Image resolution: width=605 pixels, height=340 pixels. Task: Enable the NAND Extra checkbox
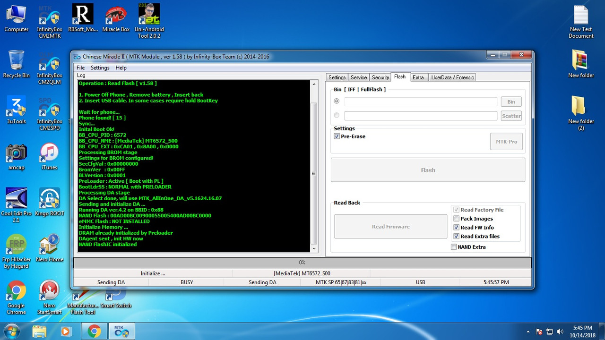tap(468, 247)
